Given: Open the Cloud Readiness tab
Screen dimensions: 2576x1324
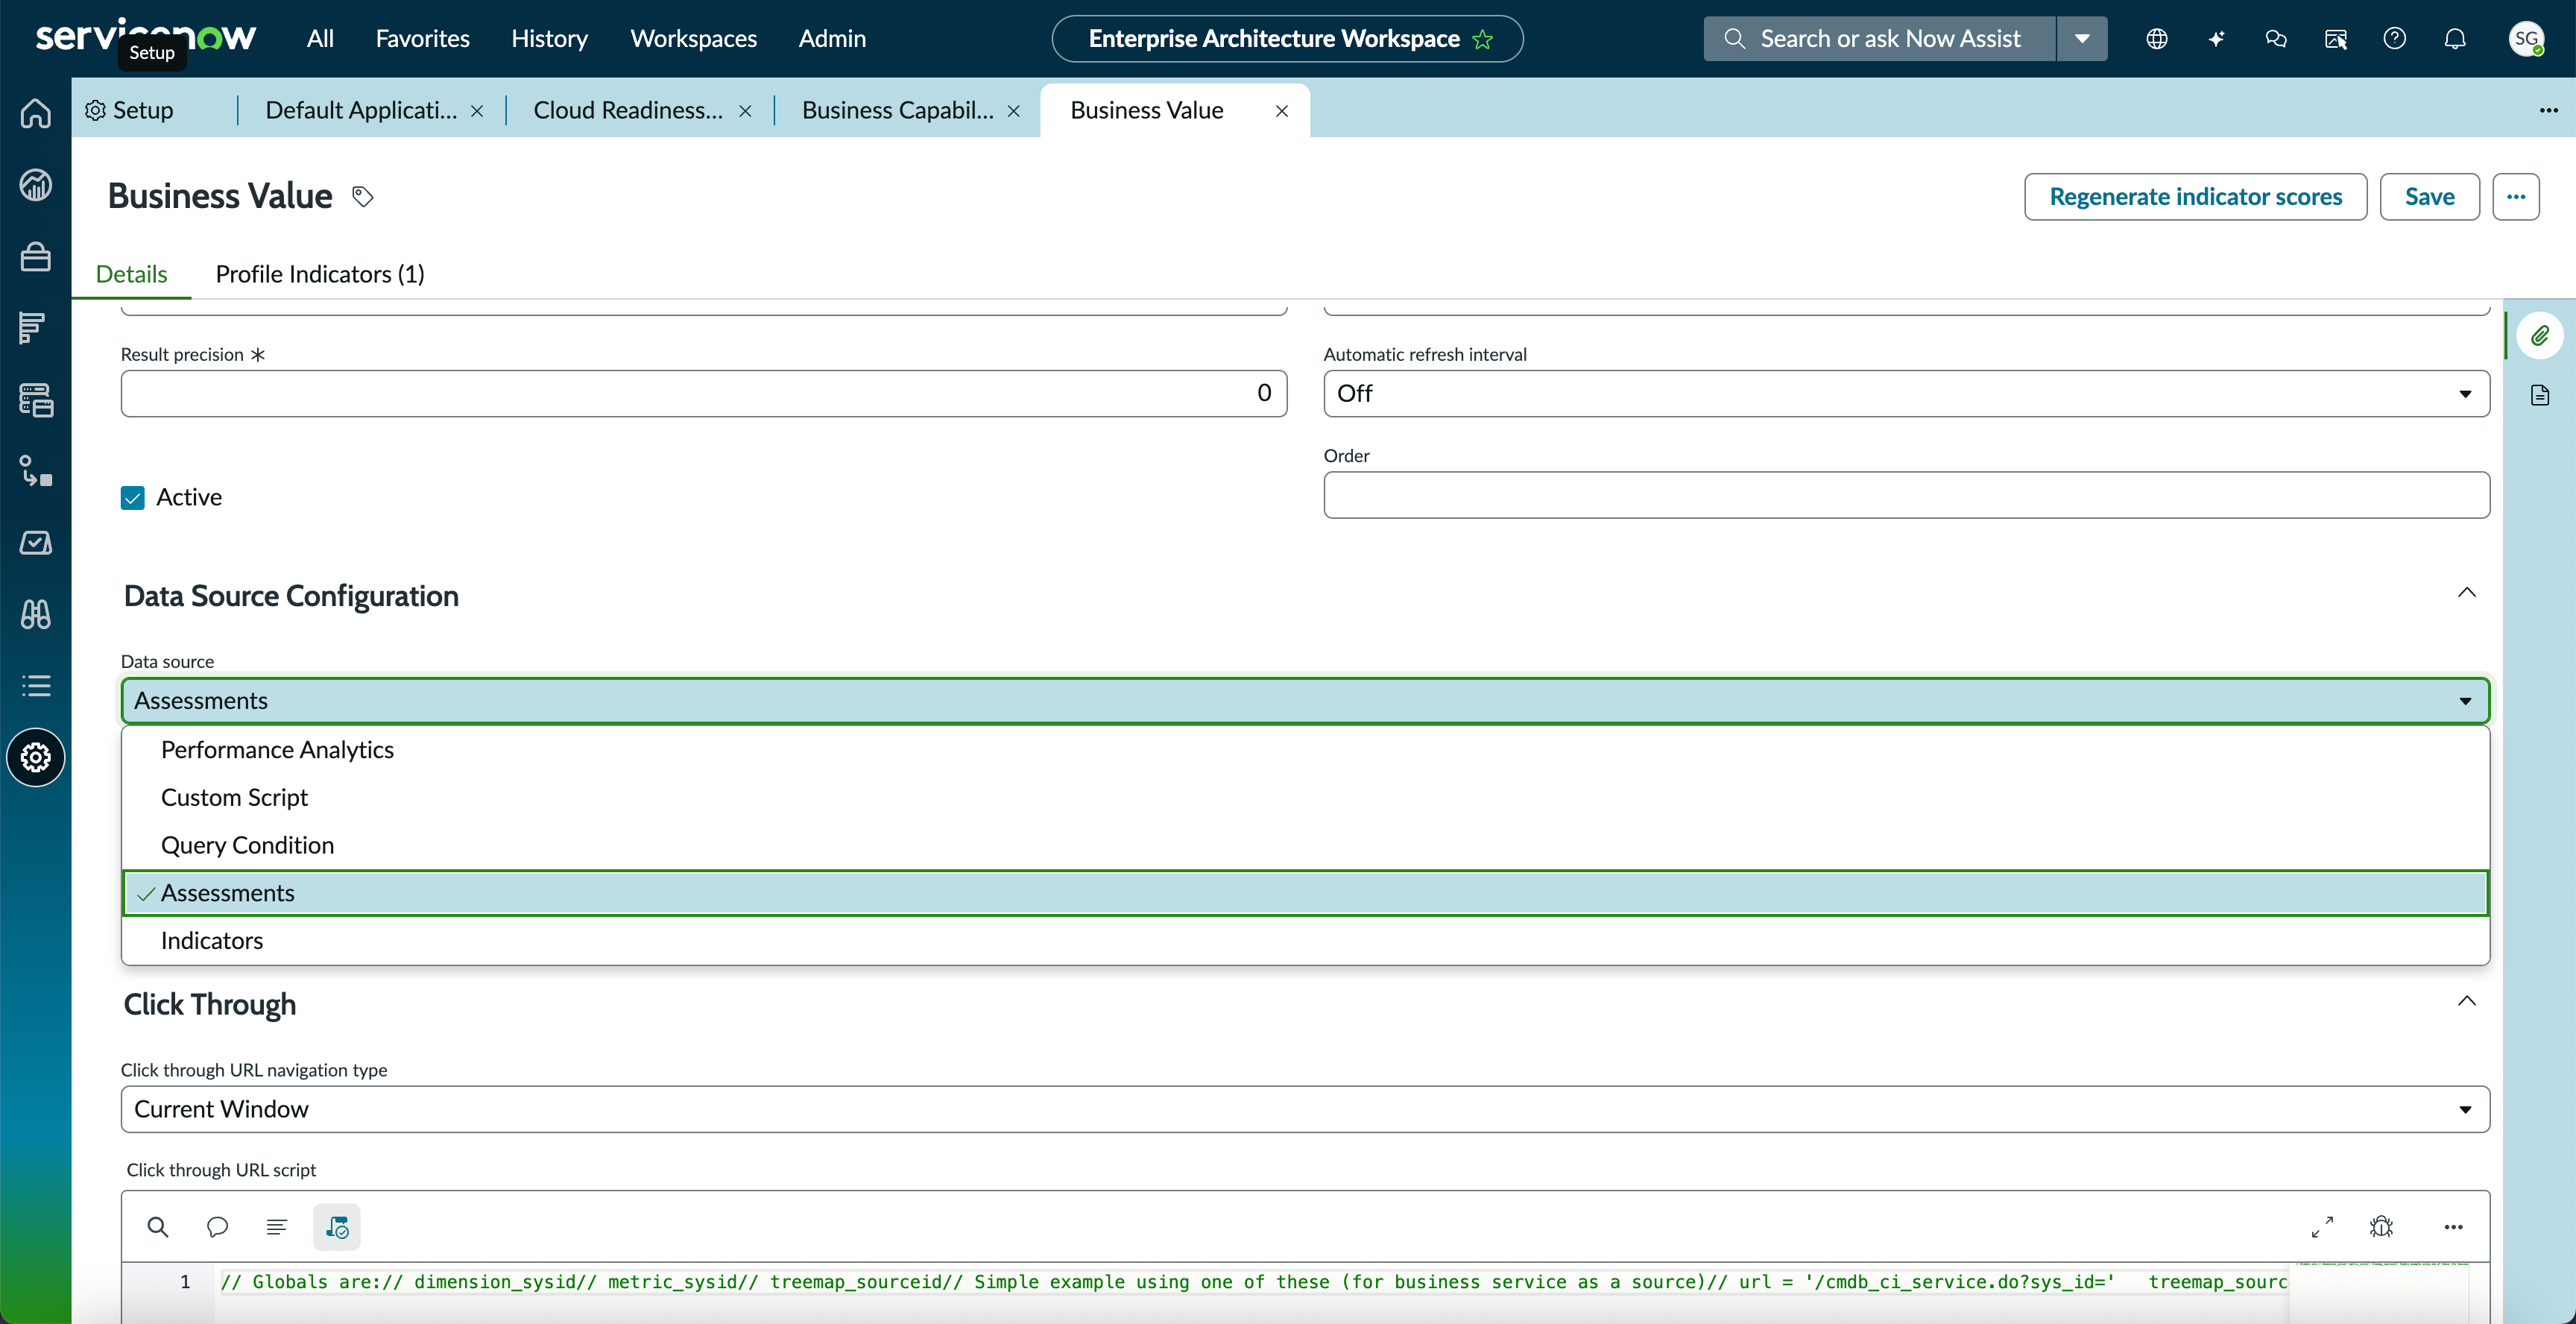Looking at the screenshot, I should tap(628, 110).
